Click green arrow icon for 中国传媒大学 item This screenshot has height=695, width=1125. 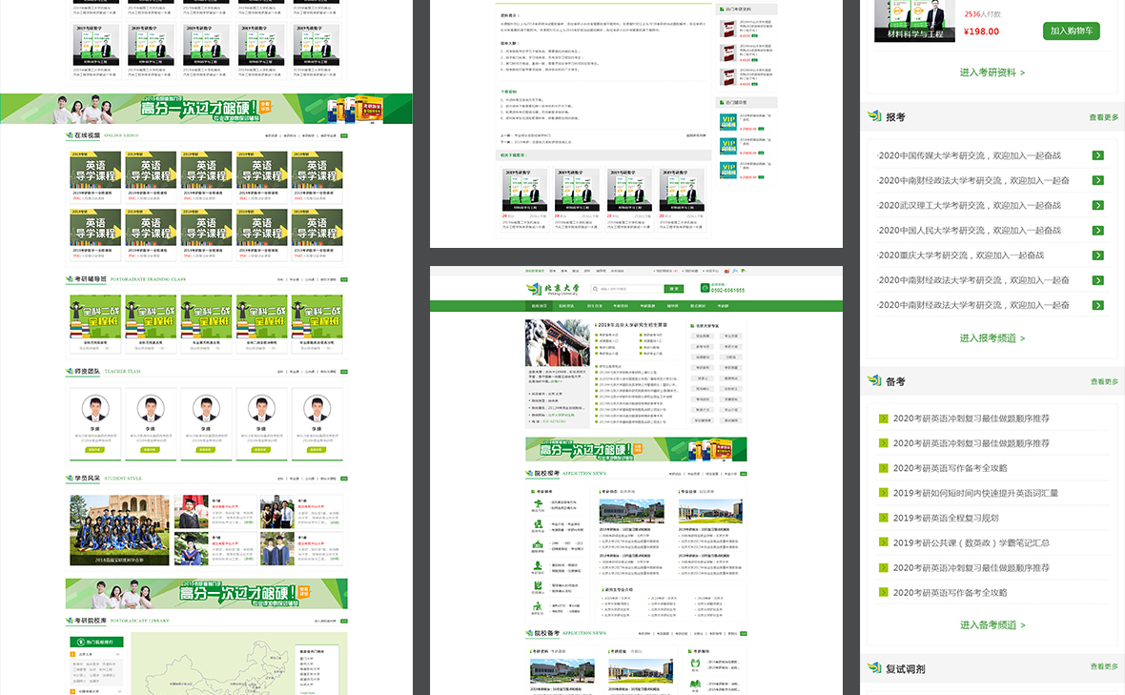coord(1097,155)
